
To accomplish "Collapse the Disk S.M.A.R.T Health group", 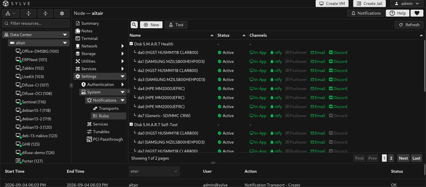I will (131, 44).
